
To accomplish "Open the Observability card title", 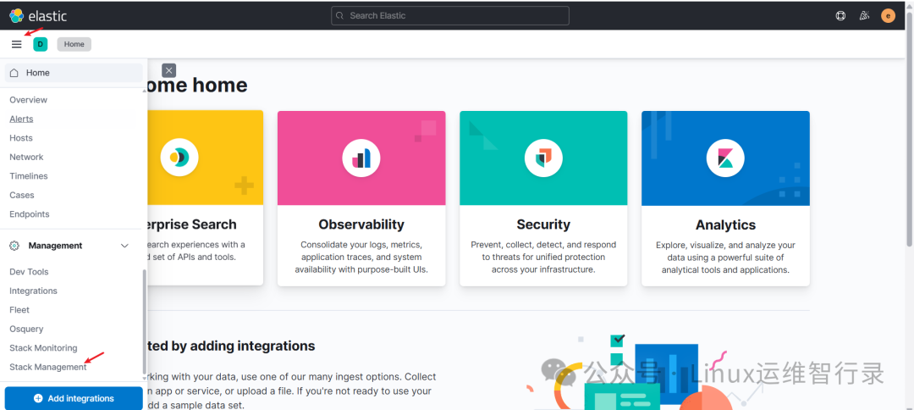I will [361, 224].
